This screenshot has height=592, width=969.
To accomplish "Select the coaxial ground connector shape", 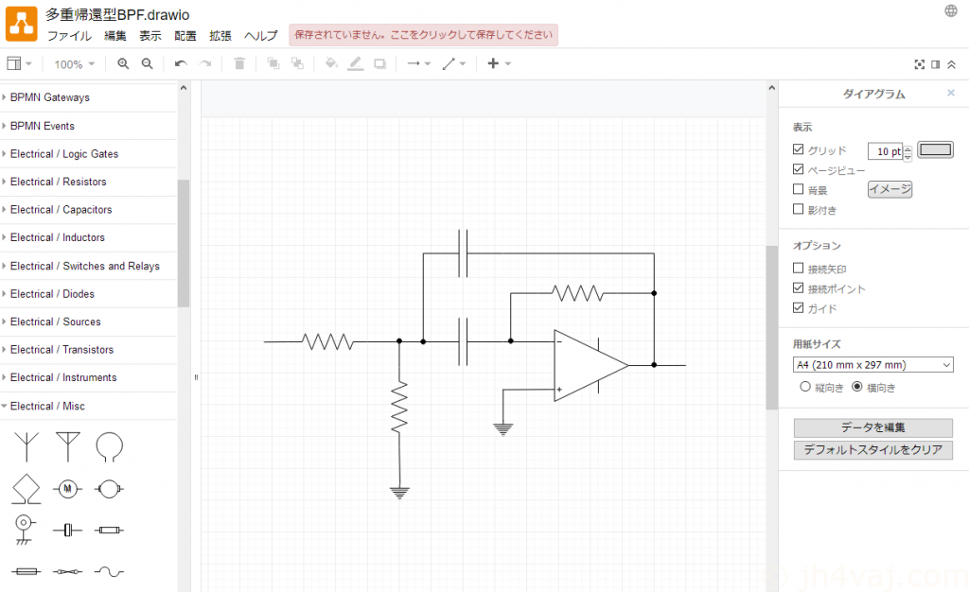I will pos(24,531).
